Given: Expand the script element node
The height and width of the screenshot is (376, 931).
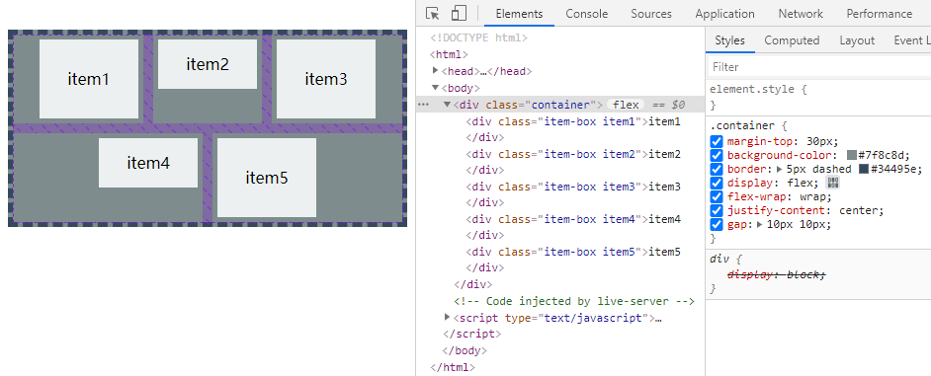Looking at the screenshot, I should coord(448,318).
